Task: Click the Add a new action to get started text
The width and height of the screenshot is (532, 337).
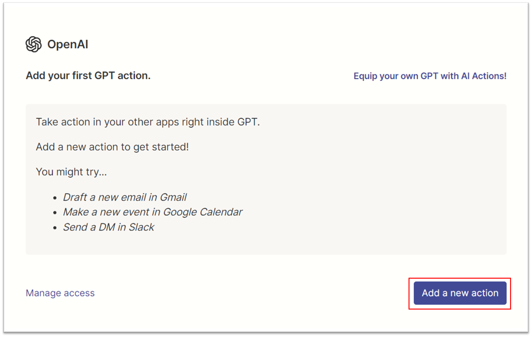Action: pyautogui.click(x=112, y=147)
